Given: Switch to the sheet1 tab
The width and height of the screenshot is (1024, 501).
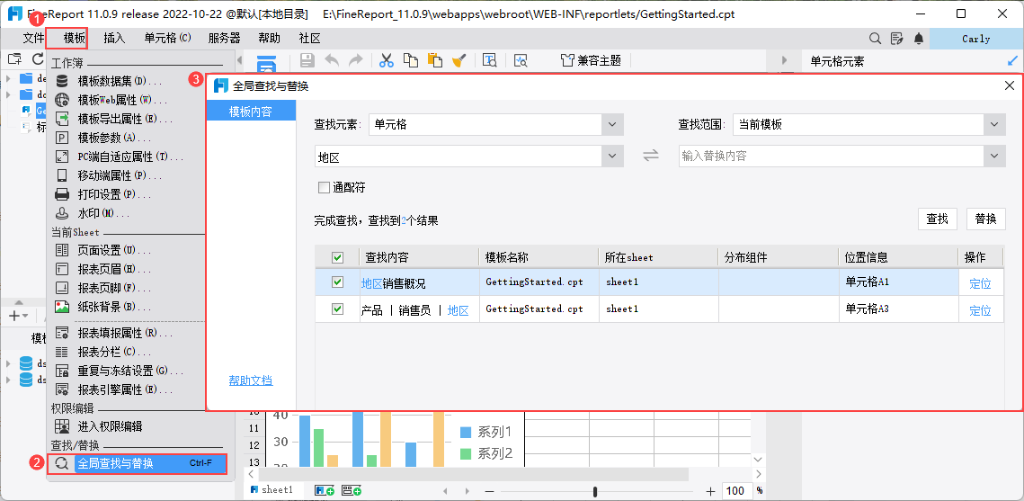Looking at the screenshot, I should [x=271, y=490].
